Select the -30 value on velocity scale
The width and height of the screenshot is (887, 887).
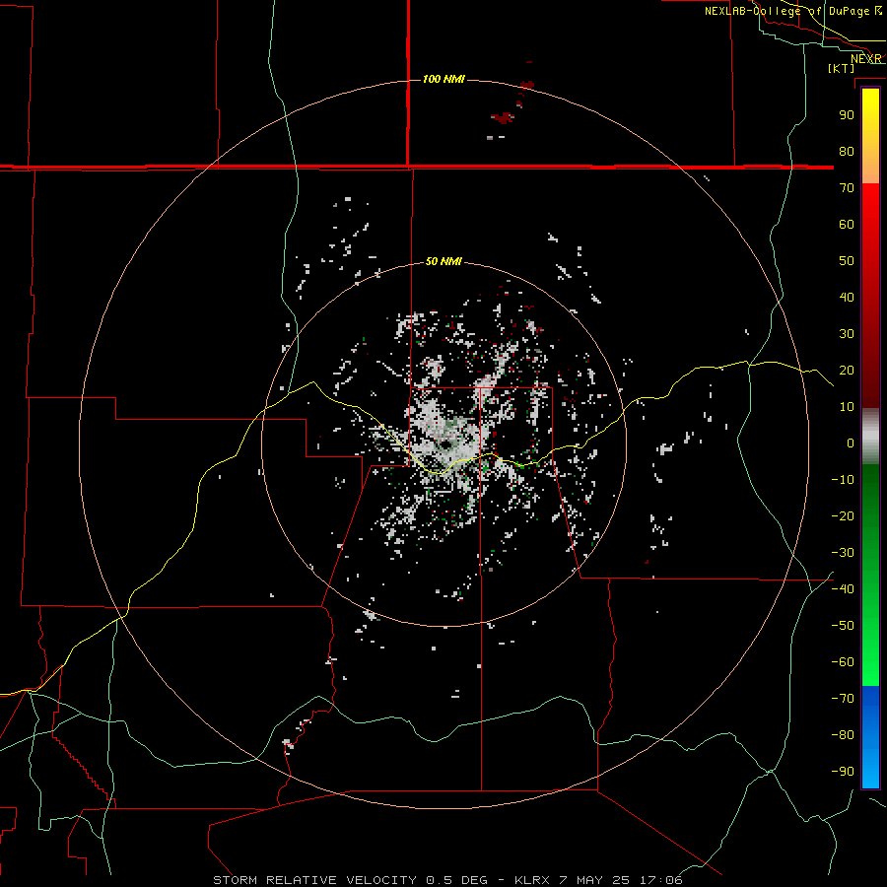pyautogui.click(x=843, y=553)
